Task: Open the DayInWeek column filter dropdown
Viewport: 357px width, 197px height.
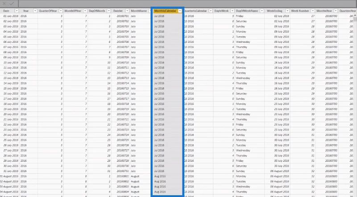Action: (232, 11)
